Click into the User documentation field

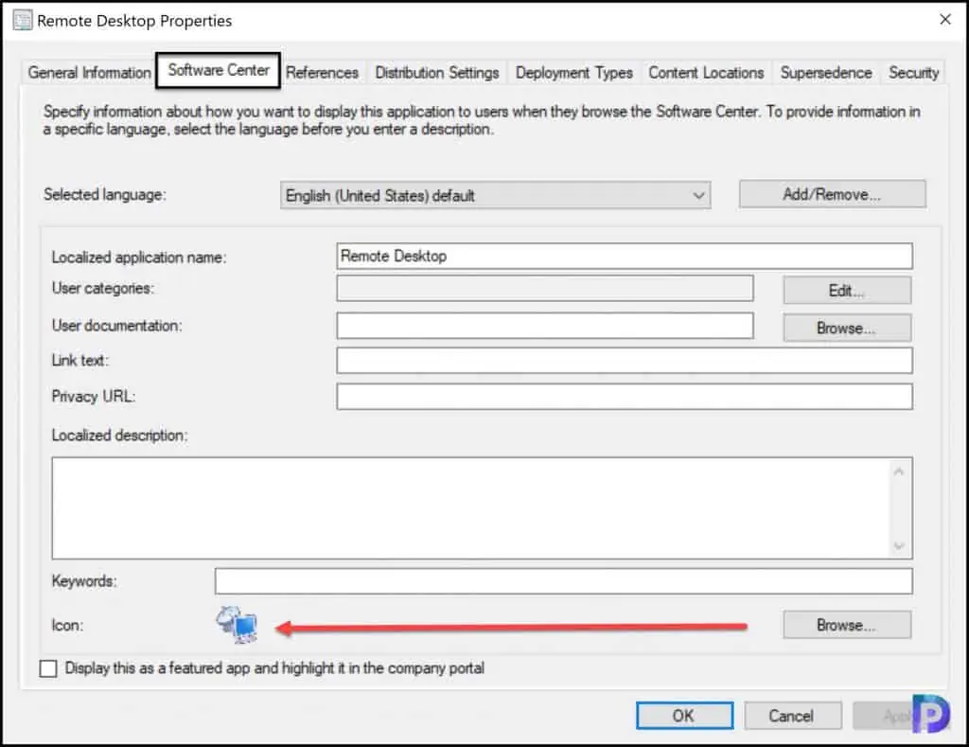[x=544, y=326]
